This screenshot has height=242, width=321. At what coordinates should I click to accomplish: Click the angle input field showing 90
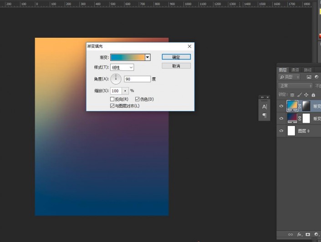[138, 79]
